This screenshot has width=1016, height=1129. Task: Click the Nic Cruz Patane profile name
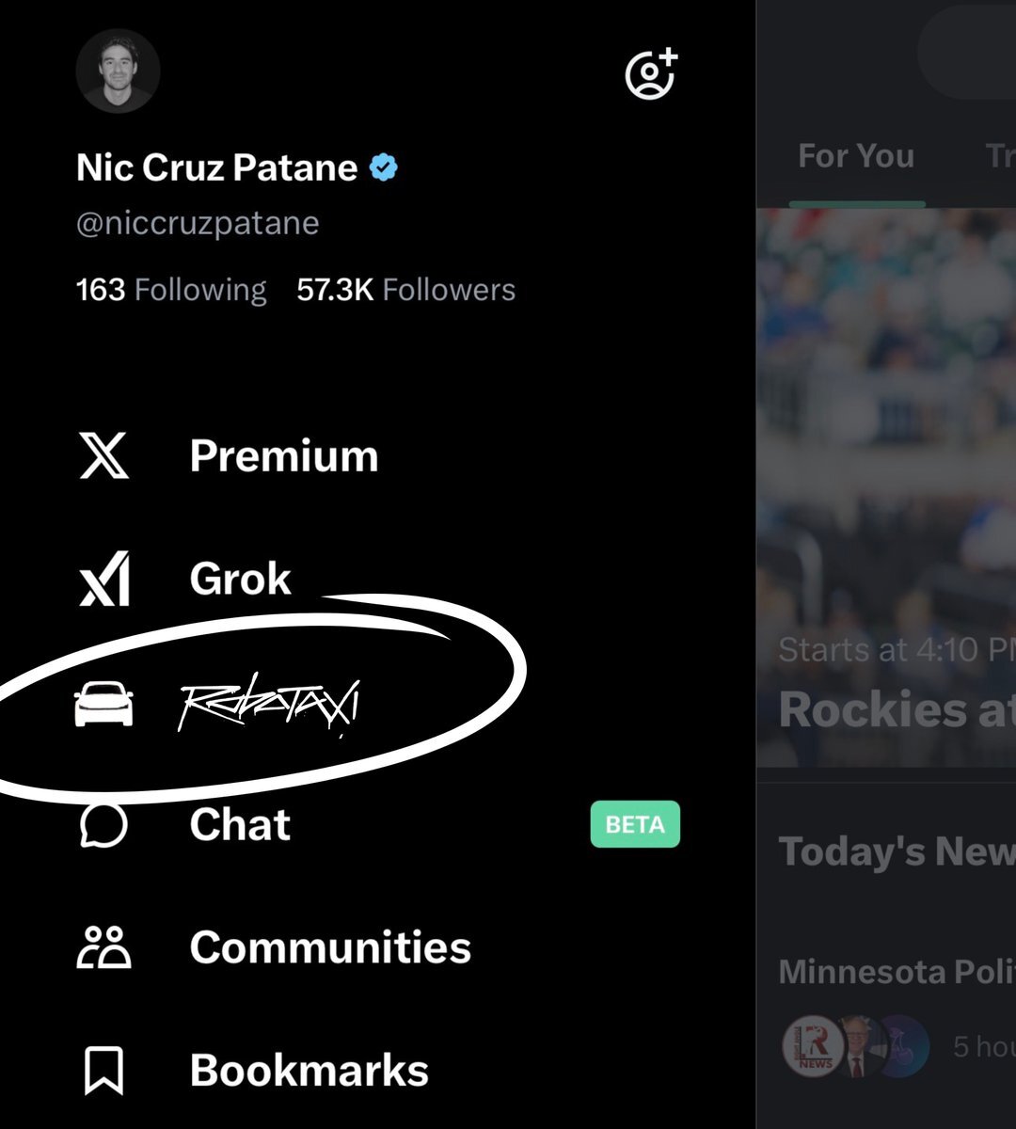click(x=216, y=168)
